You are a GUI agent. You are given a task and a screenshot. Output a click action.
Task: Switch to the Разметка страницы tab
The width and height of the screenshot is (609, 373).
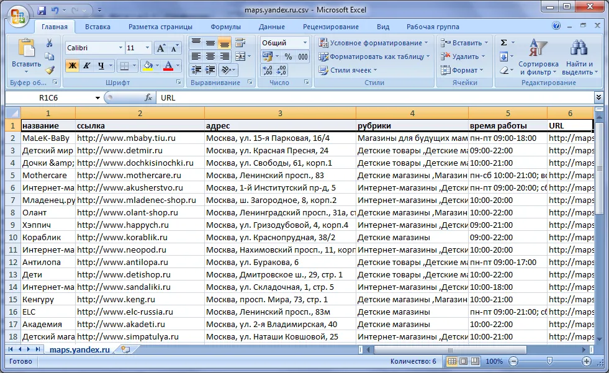pyautogui.click(x=160, y=27)
